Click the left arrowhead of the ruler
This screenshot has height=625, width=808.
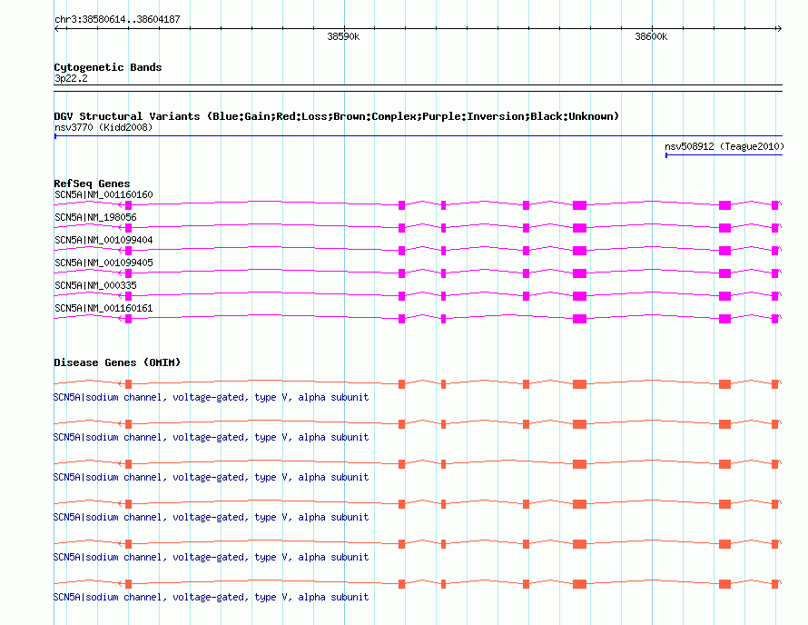tap(56, 28)
